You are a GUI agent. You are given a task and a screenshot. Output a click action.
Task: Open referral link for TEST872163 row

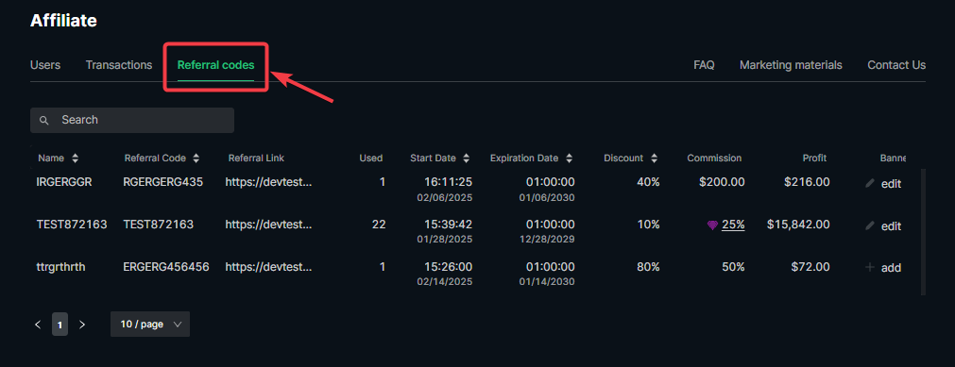pyautogui.click(x=268, y=225)
